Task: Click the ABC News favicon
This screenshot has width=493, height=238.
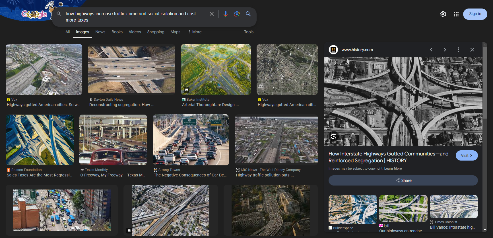Action: click(238, 170)
